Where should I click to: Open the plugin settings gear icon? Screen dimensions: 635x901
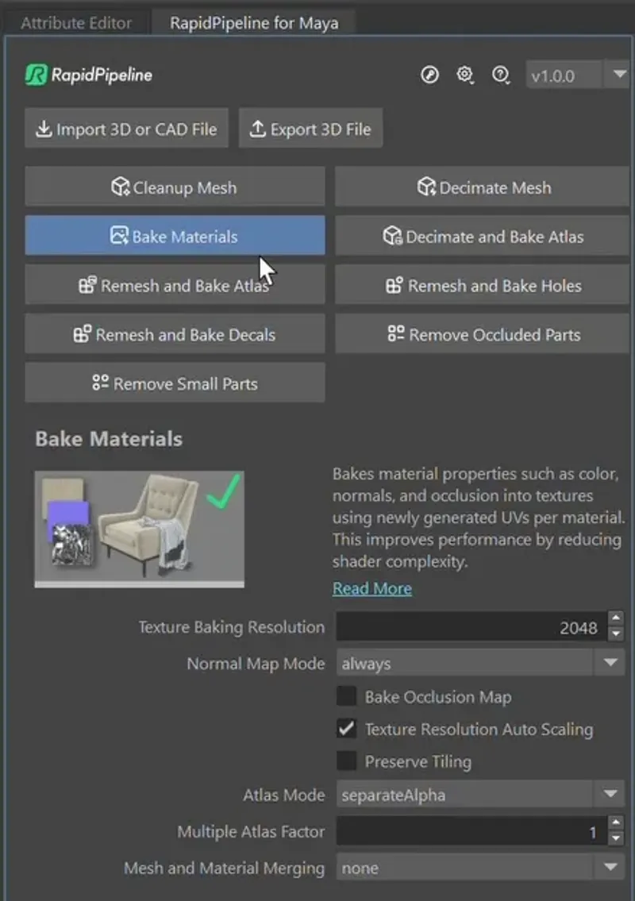pos(465,75)
